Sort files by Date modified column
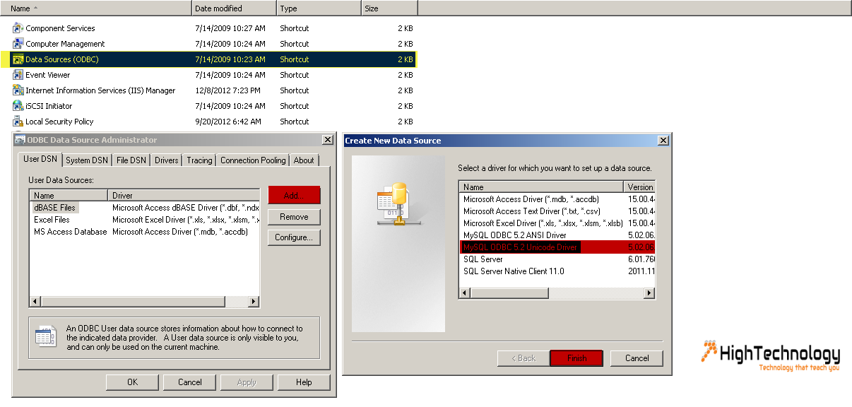This screenshot has height=407, width=852. [234, 8]
